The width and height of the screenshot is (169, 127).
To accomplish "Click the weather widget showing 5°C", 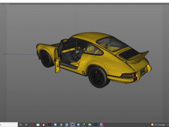I will pyautogui.click(x=158, y=125).
